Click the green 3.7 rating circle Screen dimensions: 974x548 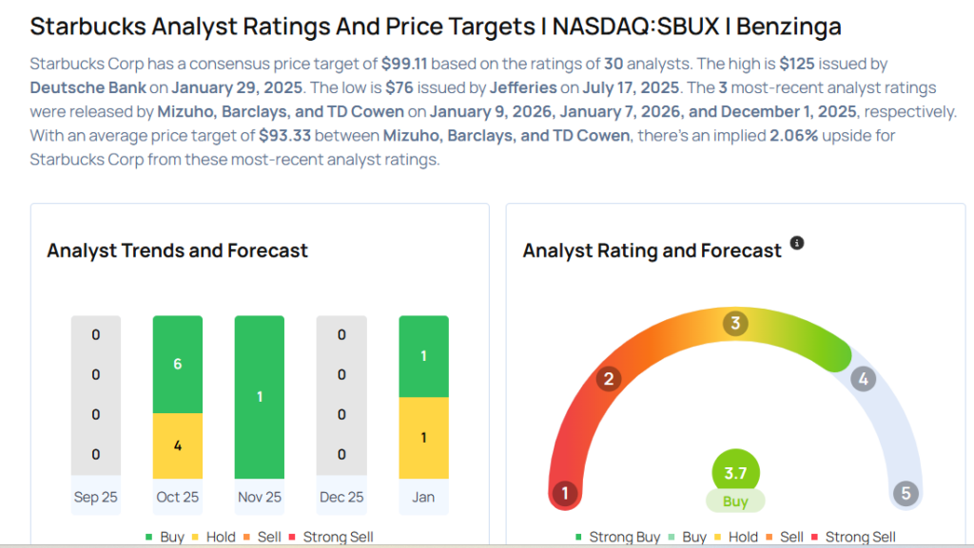click(x=735, y=473)
